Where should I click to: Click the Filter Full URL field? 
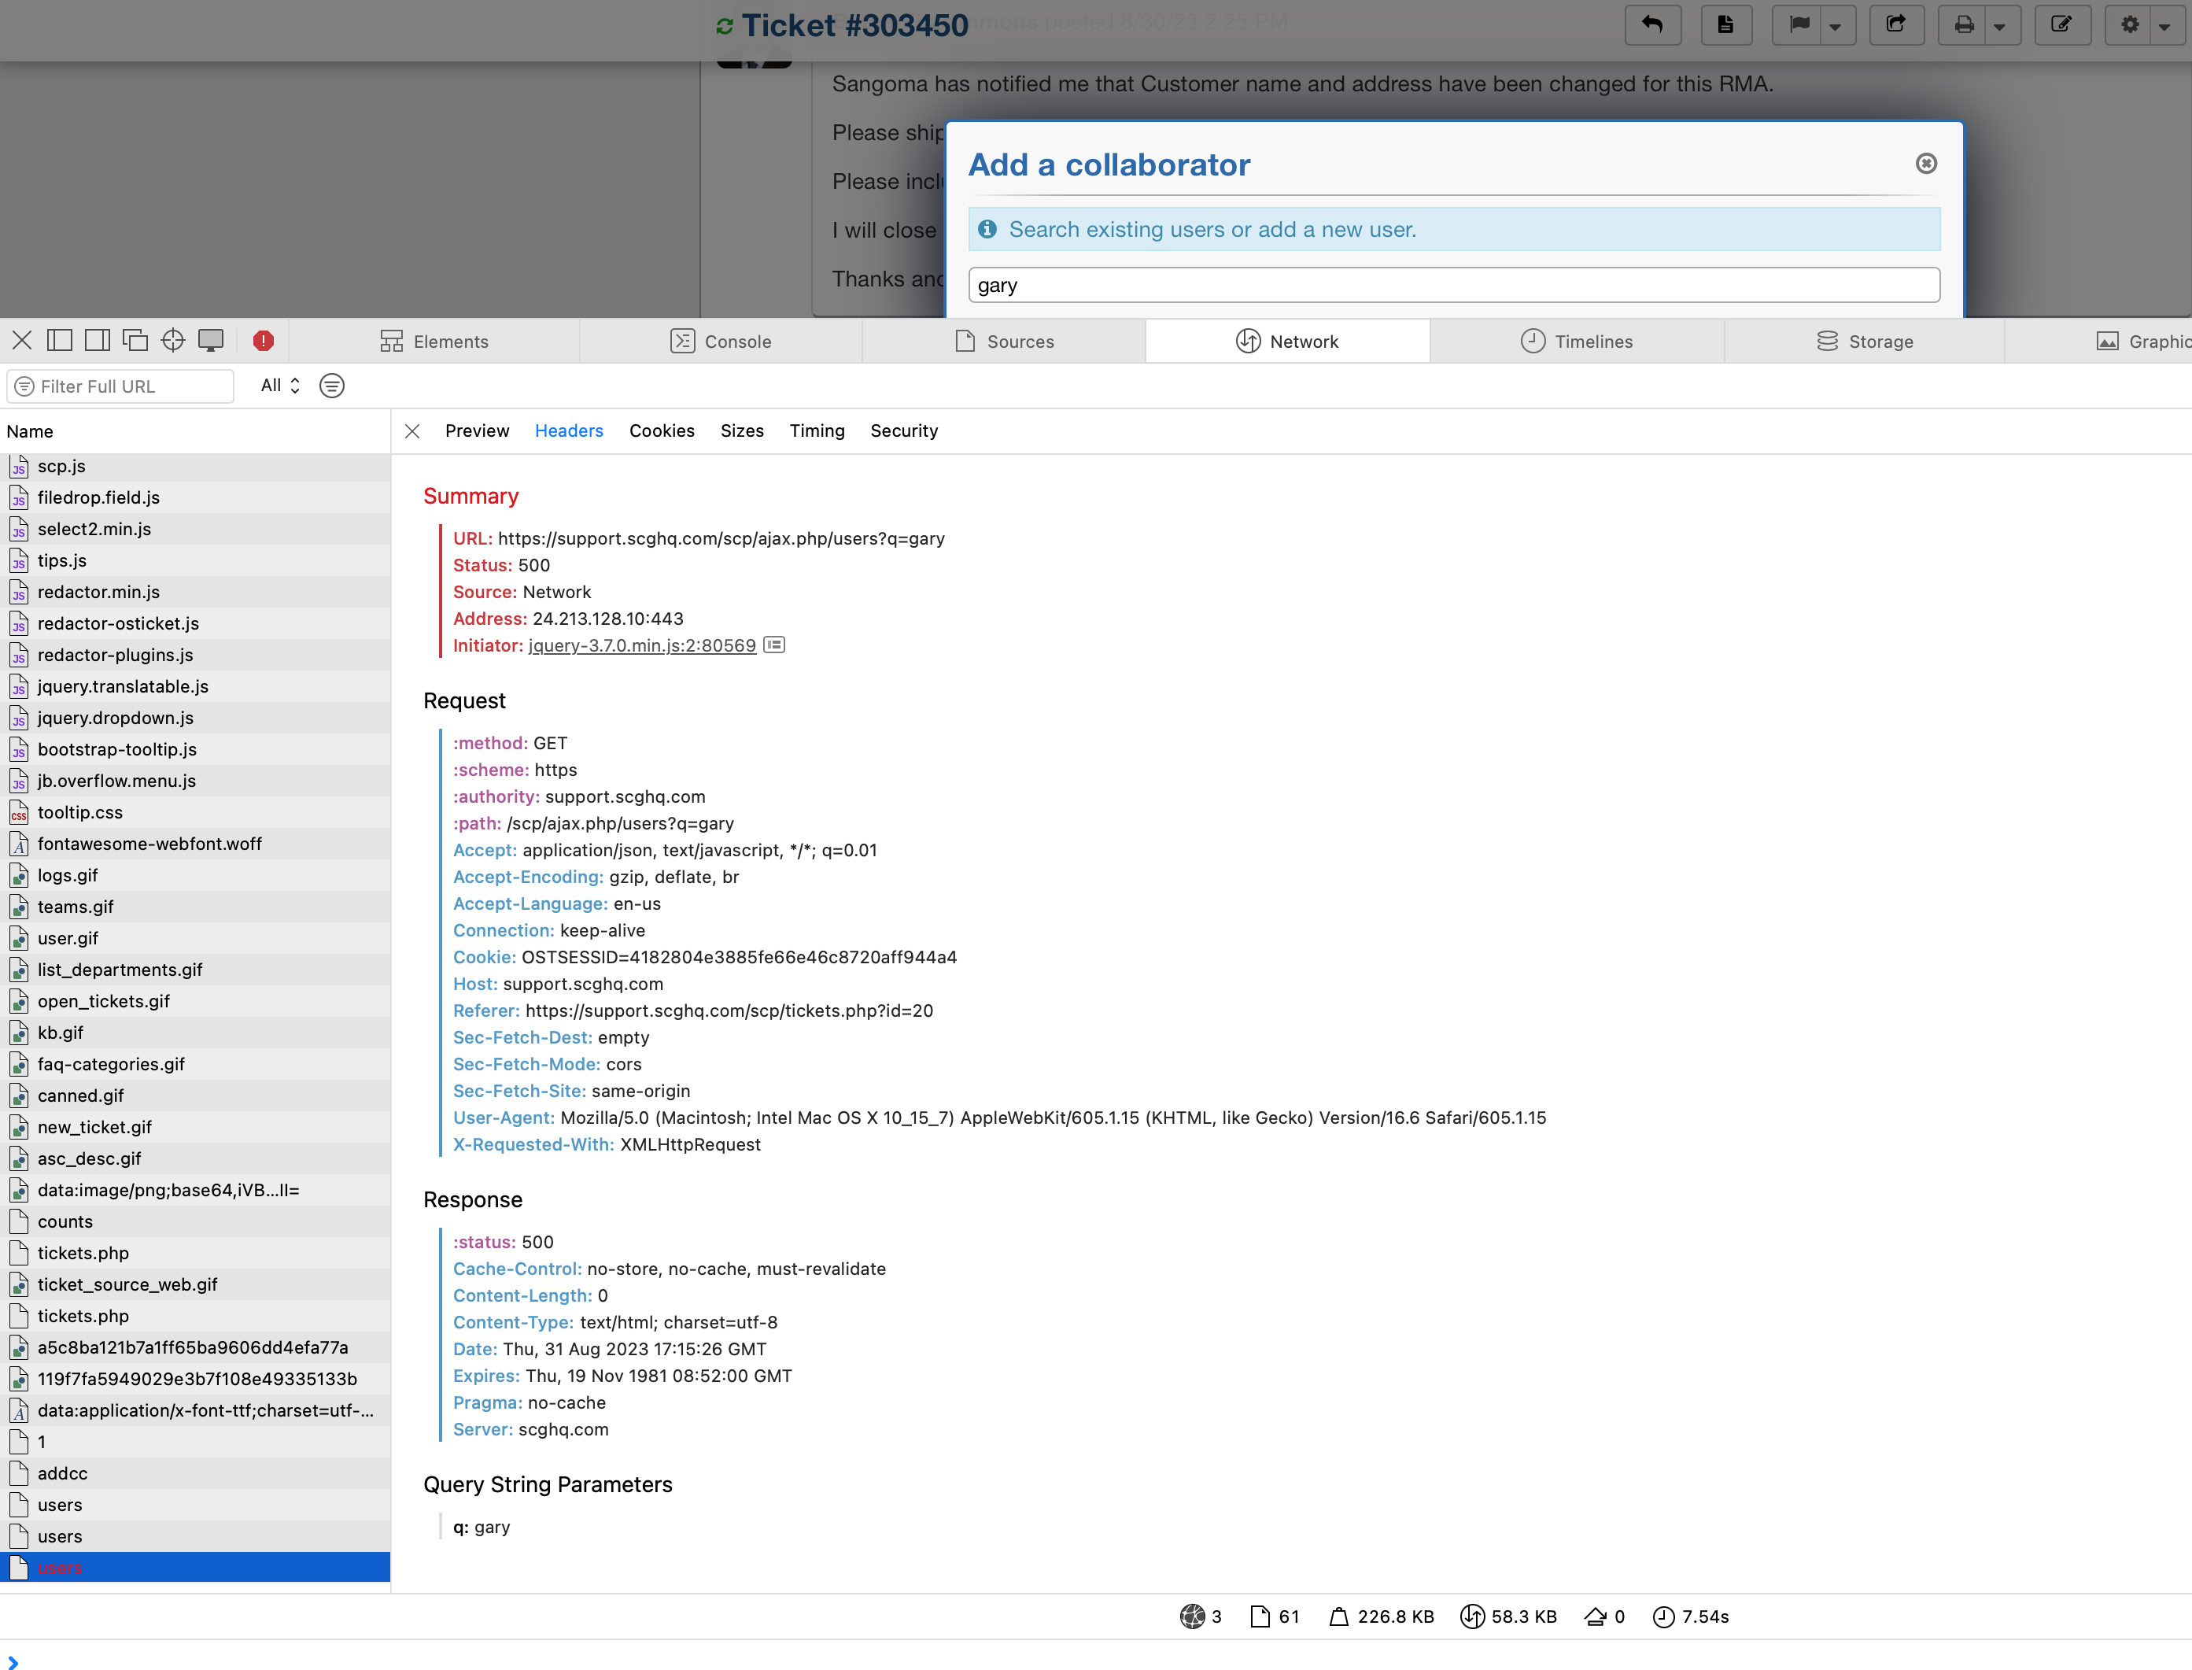[129, 386]
